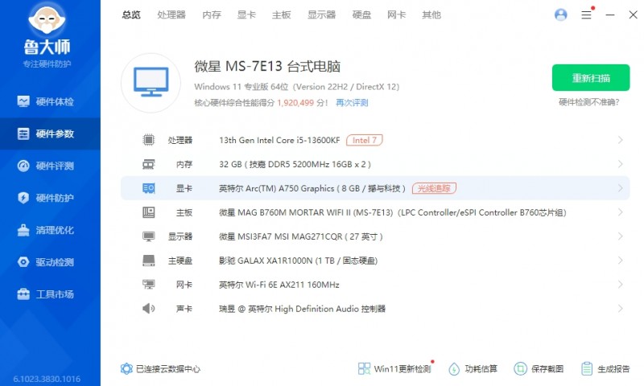Click the sound card speaker icon

click(148, 309)
